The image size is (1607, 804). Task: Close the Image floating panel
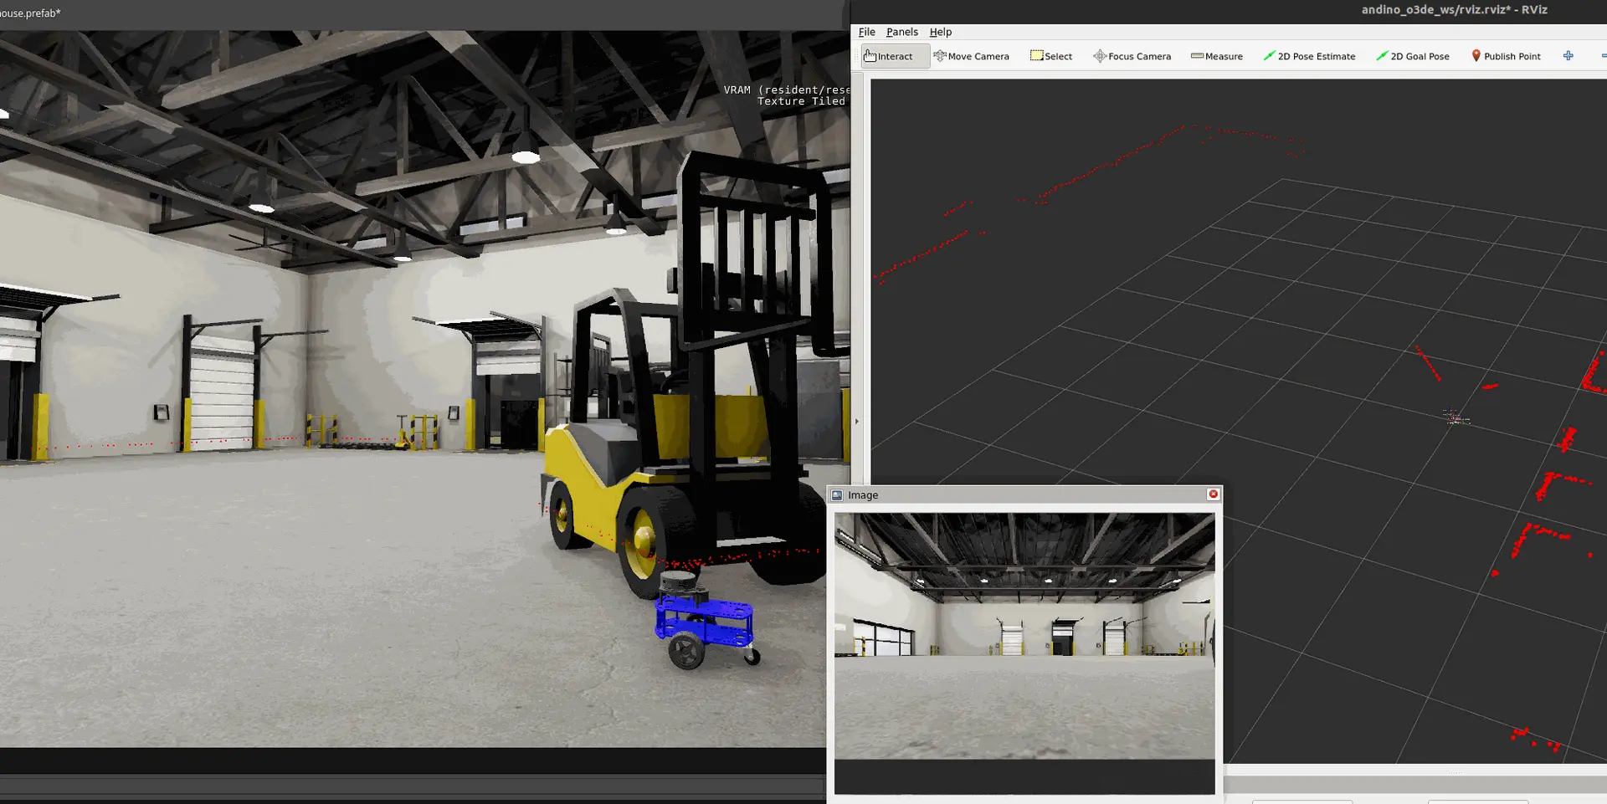tap(1213, 494)
